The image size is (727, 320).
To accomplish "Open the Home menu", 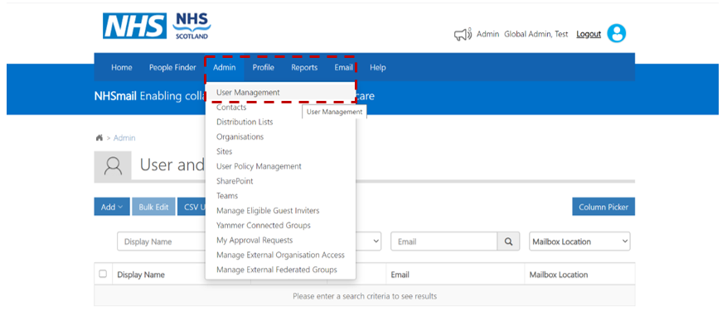I will coord(122,68).
